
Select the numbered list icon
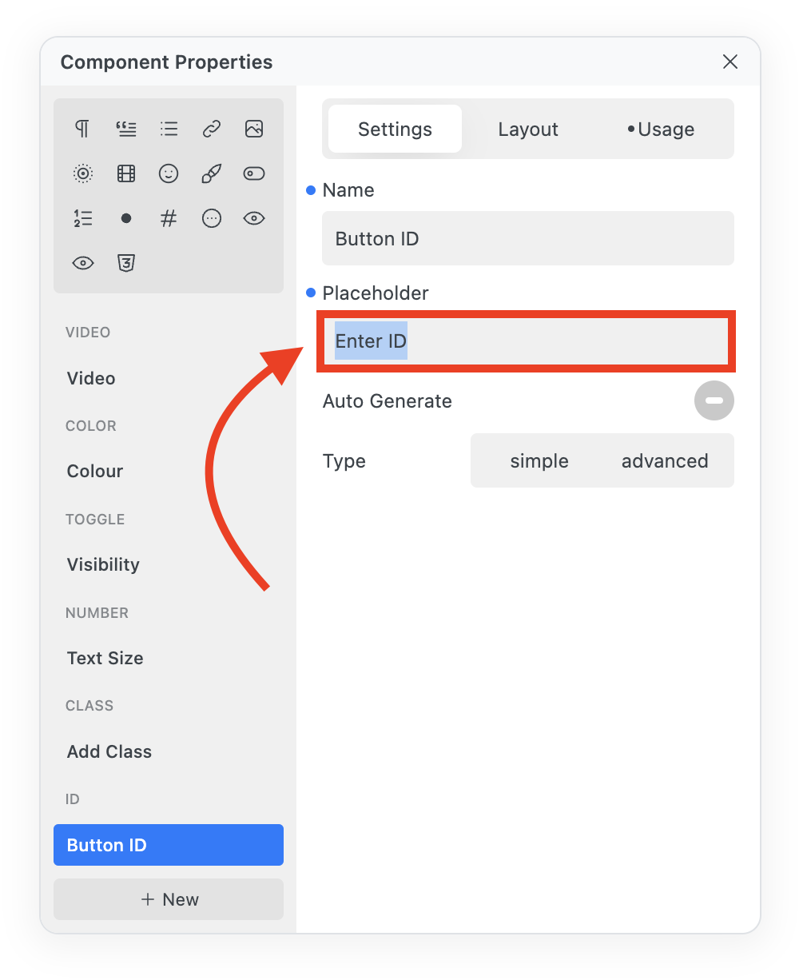click(82, 218)
